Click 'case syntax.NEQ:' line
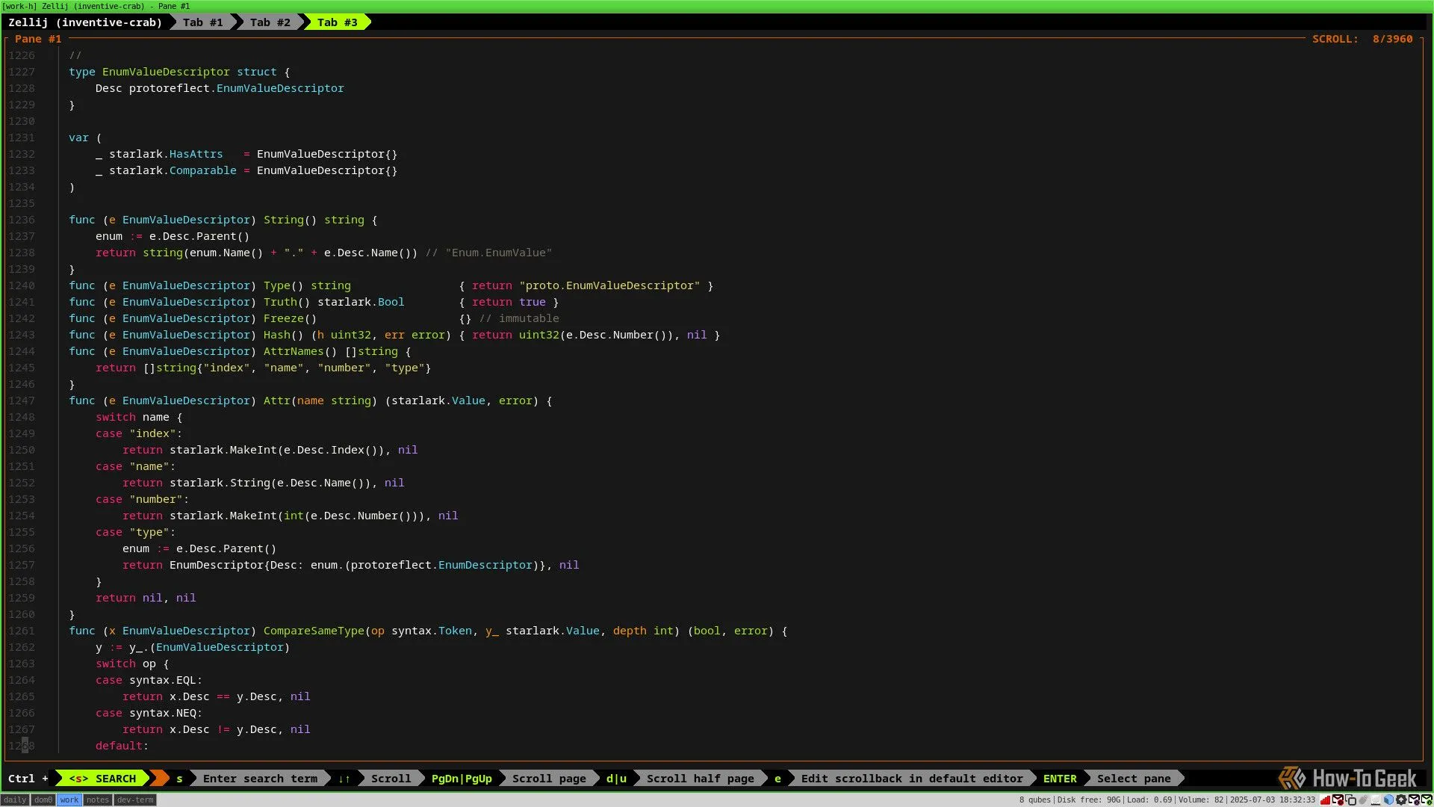The width and height of the screenshot is (1434, 807). [149, 713]
